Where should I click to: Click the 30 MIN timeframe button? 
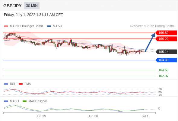(32, 6)
